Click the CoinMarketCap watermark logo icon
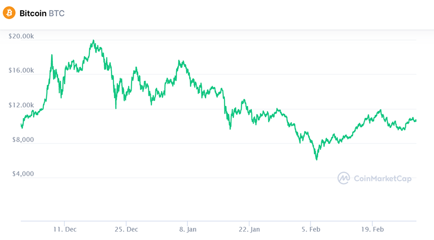The height and width of the screenshot is (240, 434). click(x=344, y=178)
